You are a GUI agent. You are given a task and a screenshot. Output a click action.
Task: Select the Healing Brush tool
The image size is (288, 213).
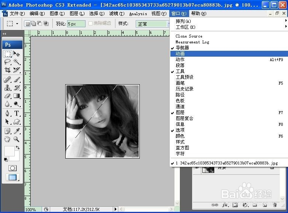[7, 80]
